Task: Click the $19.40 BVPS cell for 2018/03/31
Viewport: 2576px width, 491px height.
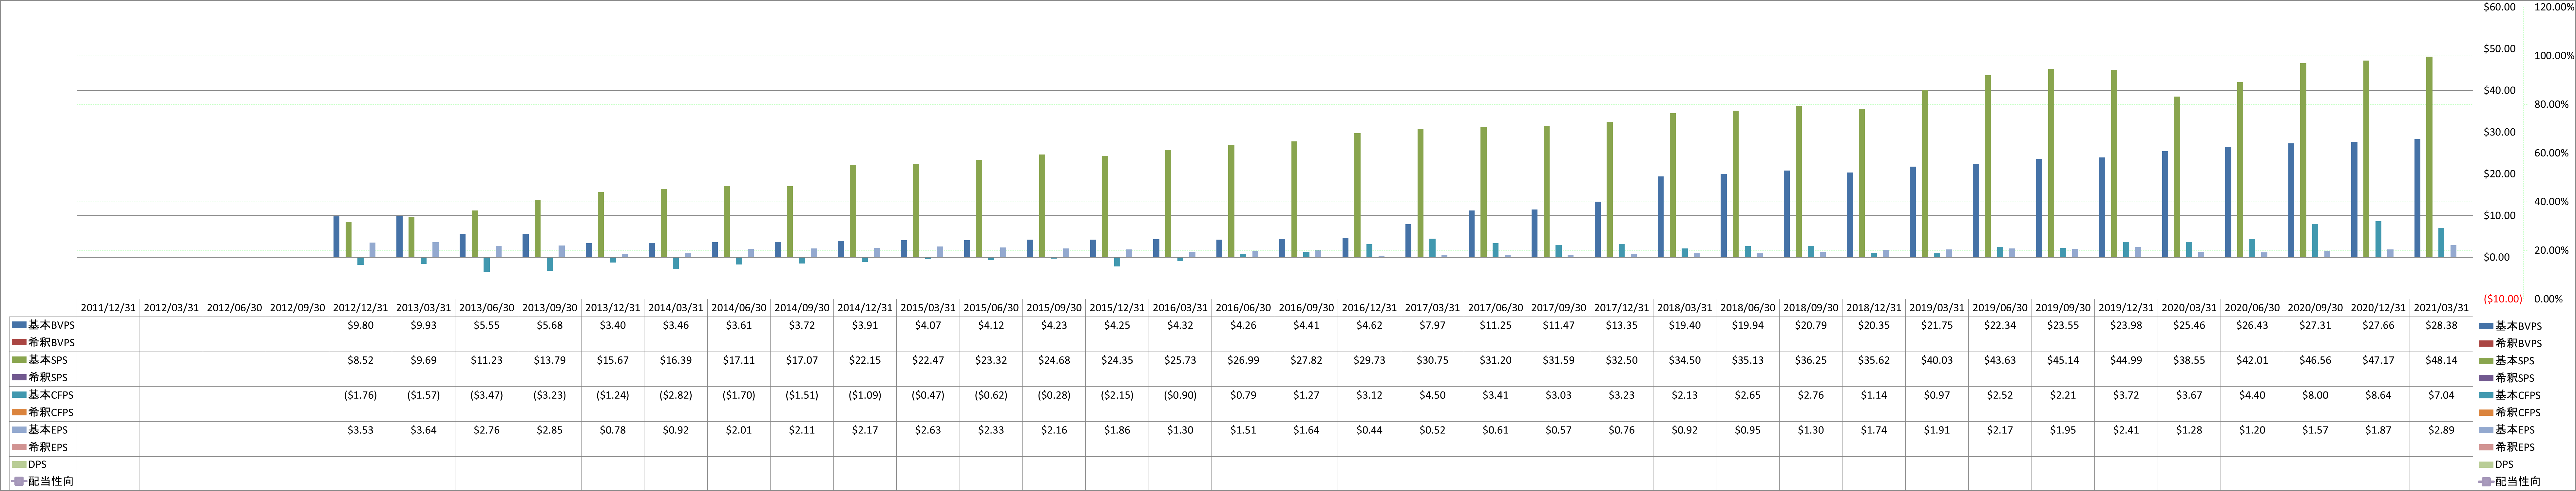Action: coord(1685,325)
